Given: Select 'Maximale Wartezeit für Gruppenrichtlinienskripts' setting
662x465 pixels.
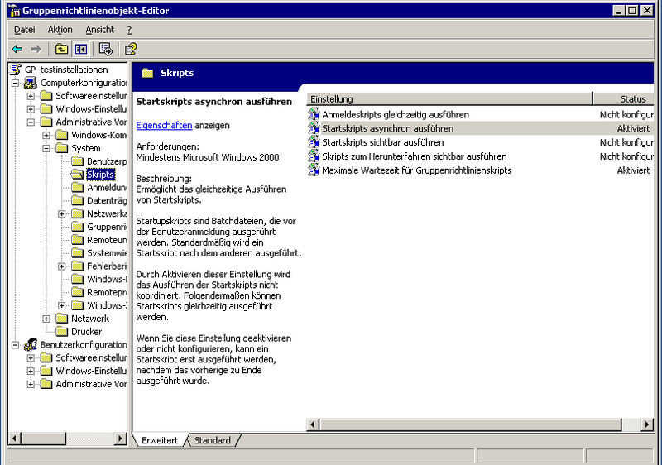Looking at the screenshot, I should click(416, 170).
